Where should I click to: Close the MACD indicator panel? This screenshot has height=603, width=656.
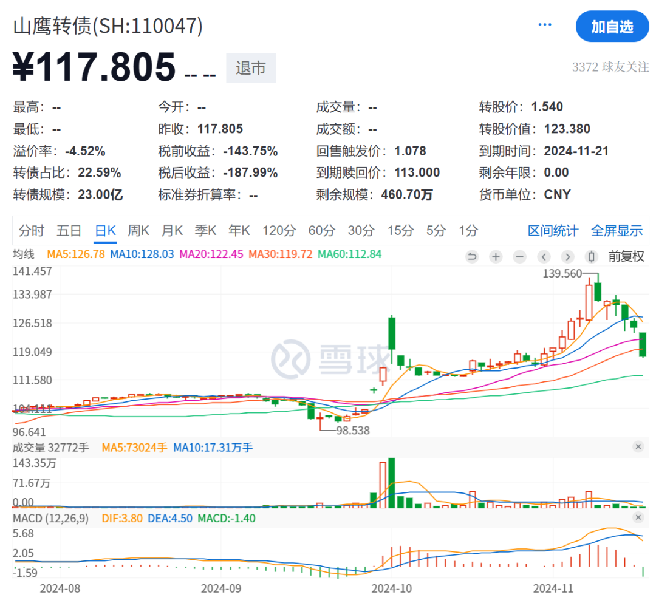[638, 517]
